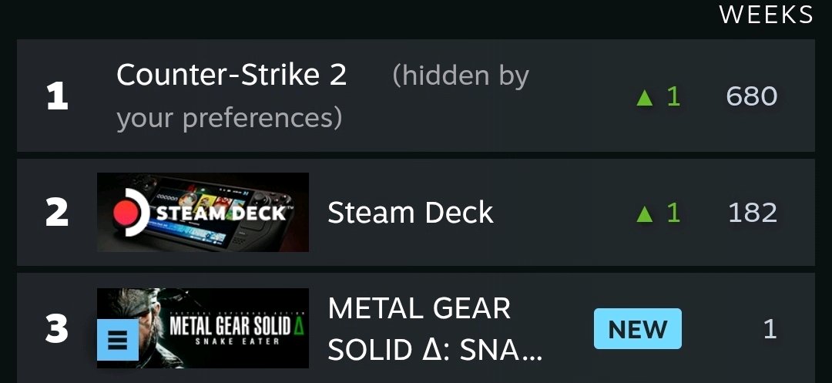Click the 680 weeks value
This screenshot has height=383, width=832.
click(x=751, y=97)
